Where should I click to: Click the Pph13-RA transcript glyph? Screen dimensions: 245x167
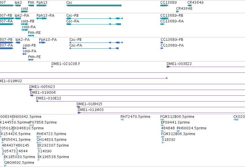point(42,18)
